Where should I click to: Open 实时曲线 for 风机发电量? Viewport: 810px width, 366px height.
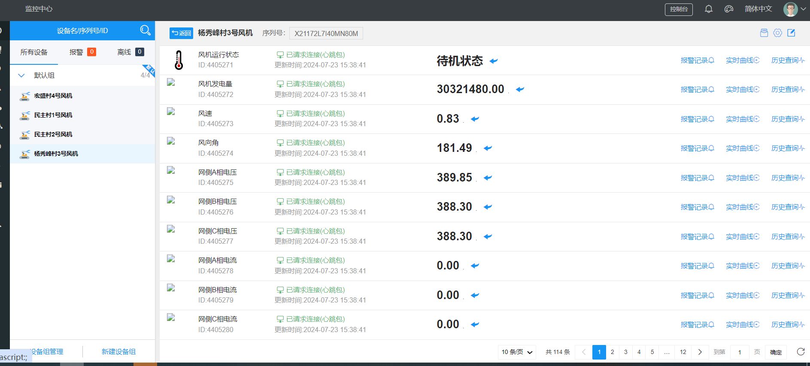tap(743, 90)
